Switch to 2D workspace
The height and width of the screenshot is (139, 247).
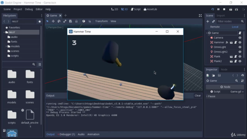click(x=115, y=9)
